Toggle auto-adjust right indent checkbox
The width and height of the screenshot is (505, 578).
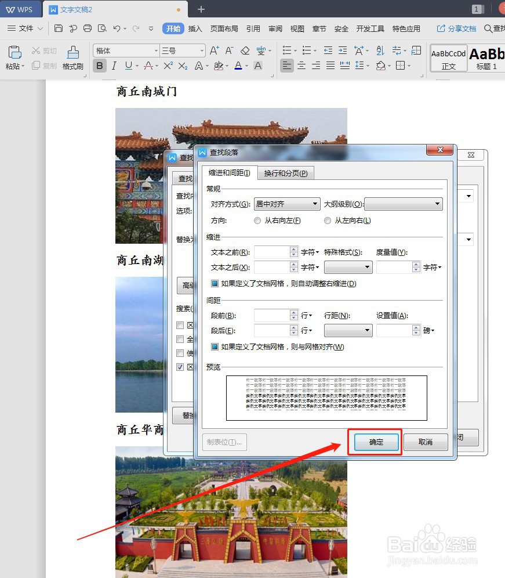click(x=215, y=283)
